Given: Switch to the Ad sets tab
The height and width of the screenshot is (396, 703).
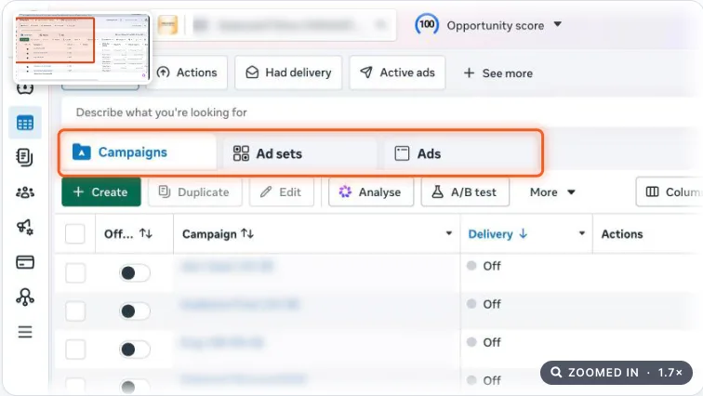Looking at the screenshot, I should click(x=300, y=153).
